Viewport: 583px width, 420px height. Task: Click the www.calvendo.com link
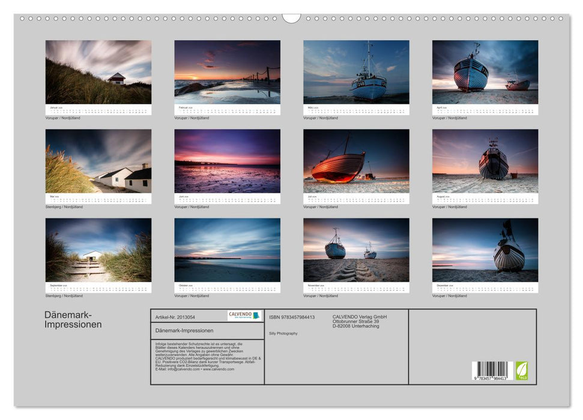[219, 369]
